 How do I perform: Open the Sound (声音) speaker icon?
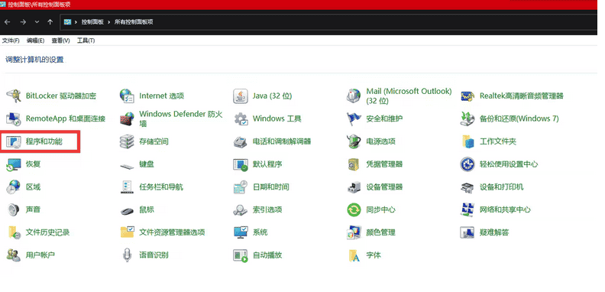point(14,209)
